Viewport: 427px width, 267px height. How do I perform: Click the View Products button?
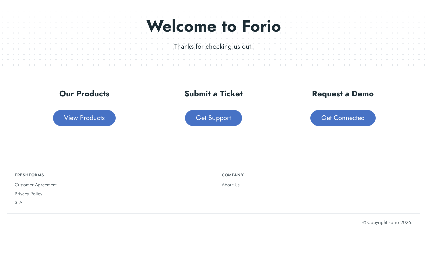pos(84,118)
